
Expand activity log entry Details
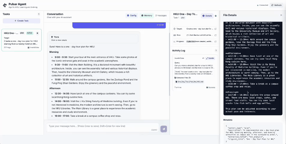pyautogui.click(x=210, y=58)
